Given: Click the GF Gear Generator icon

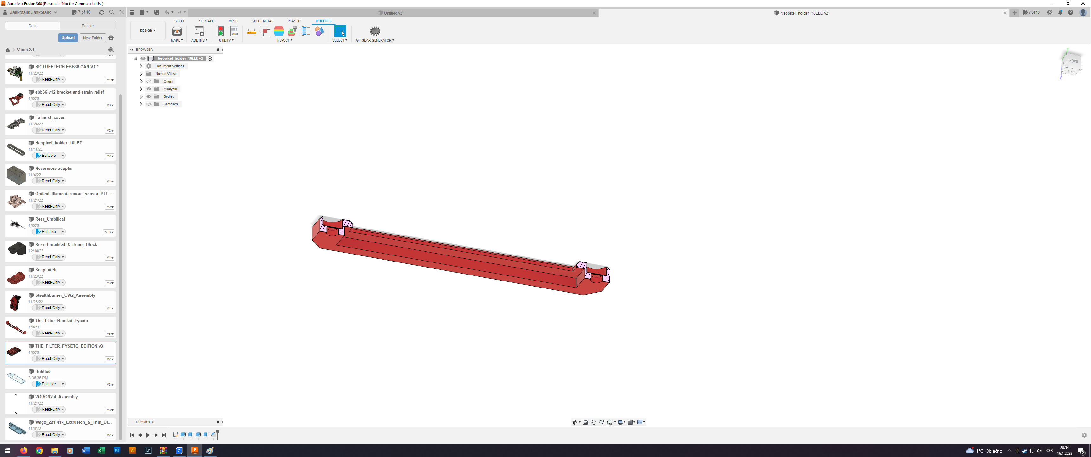Looking at the screenshot, I should tap(375, 31).
